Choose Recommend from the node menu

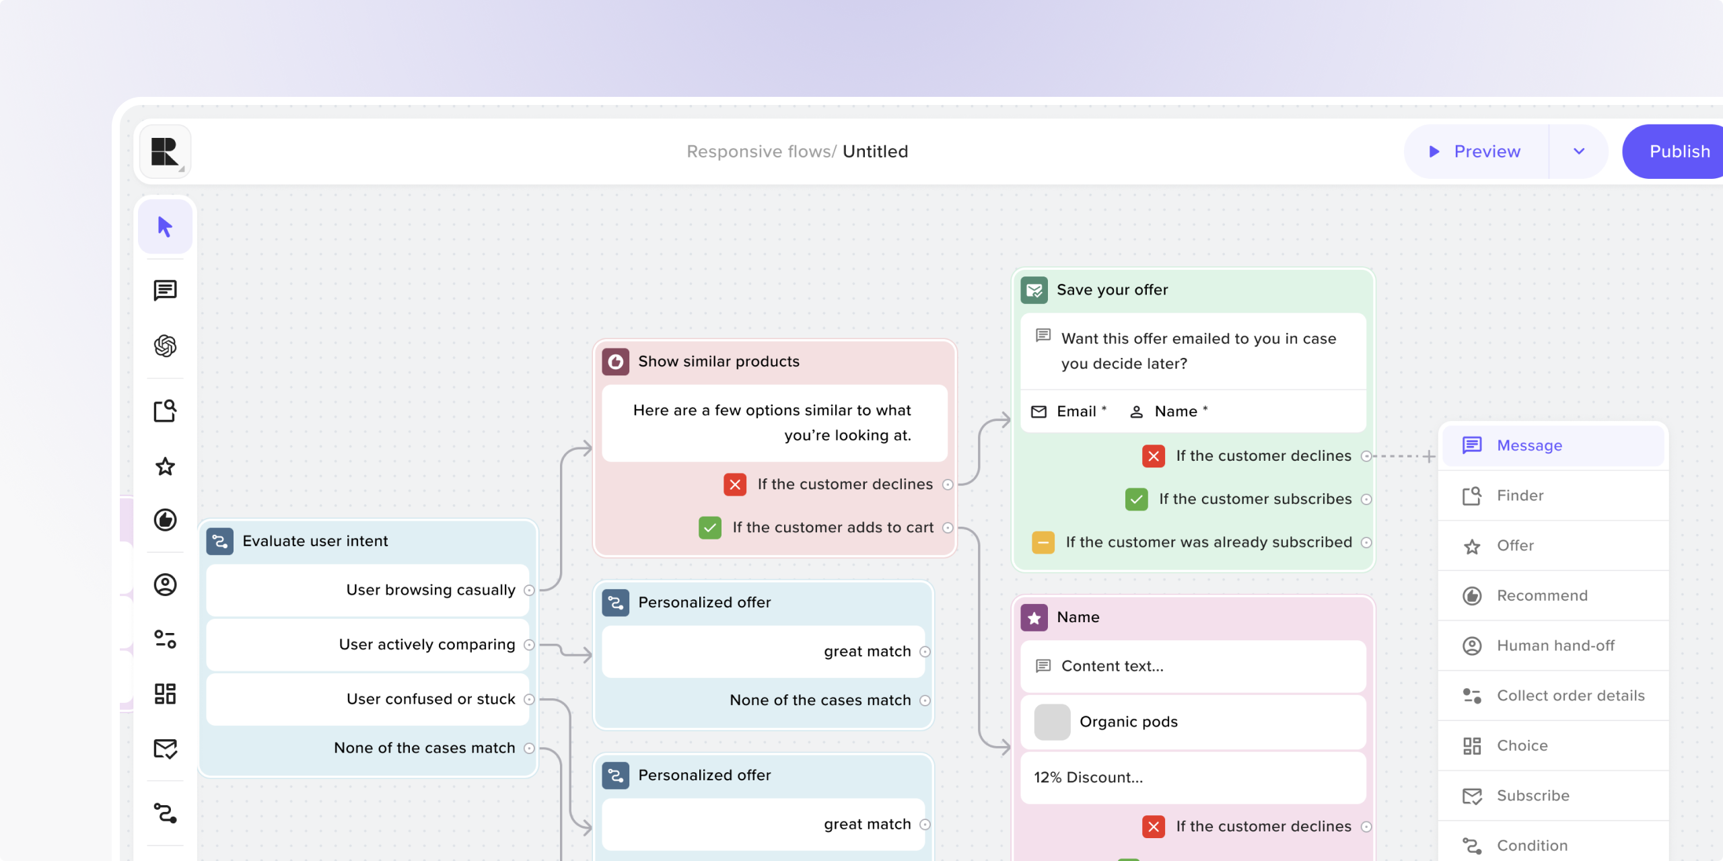coord(1553,596)
